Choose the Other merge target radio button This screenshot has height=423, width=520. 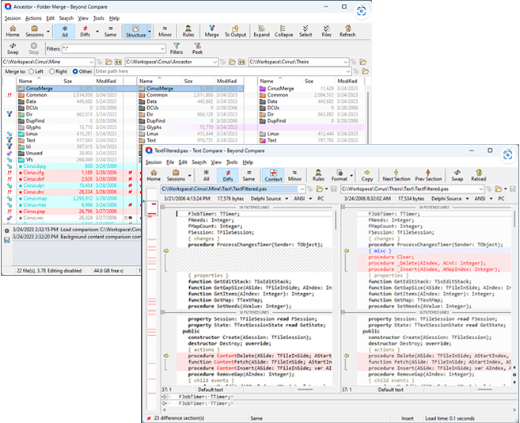76,71
